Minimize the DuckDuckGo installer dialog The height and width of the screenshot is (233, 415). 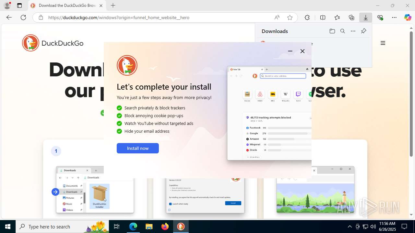coord(290,51)
